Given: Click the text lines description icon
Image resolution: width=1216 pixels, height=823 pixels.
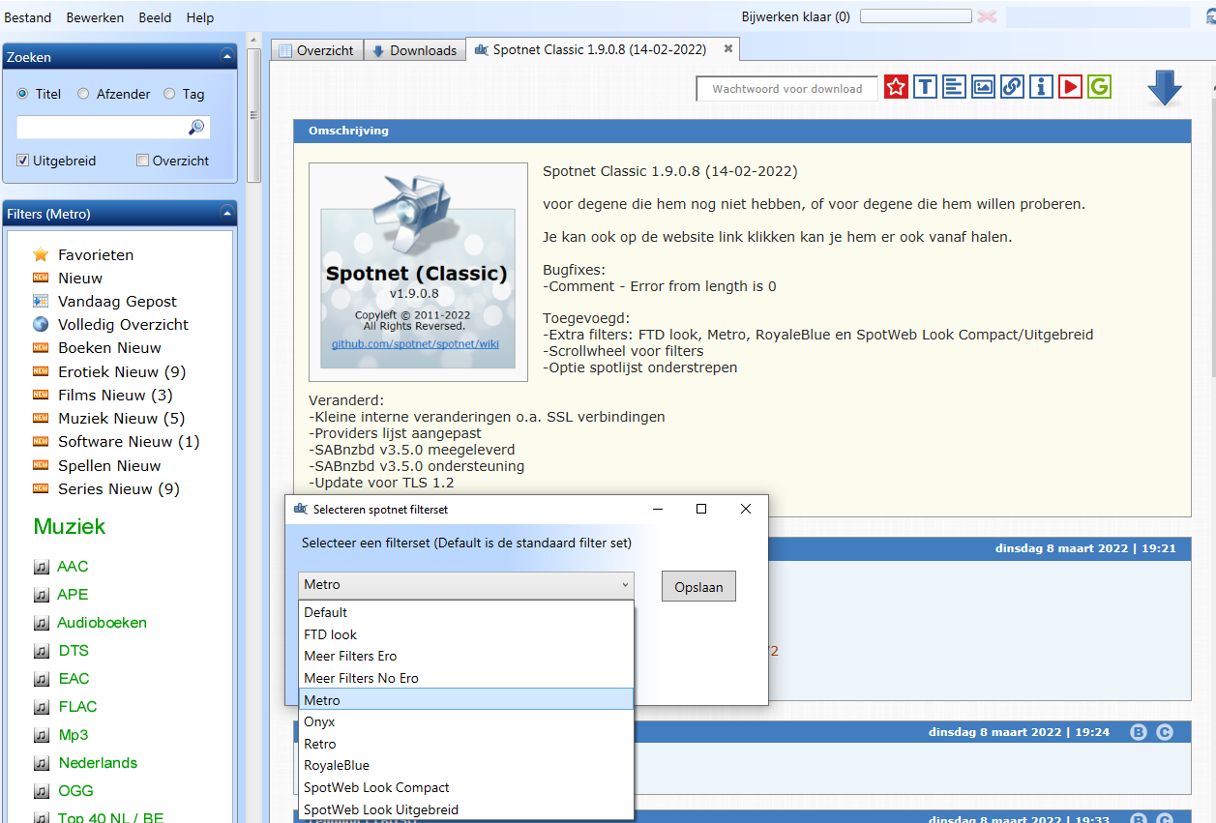Looking at the screenshot, I should pos(954,87).
